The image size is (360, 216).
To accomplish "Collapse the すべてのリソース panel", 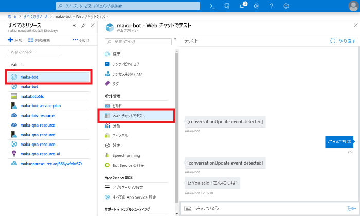I will 74,25.
